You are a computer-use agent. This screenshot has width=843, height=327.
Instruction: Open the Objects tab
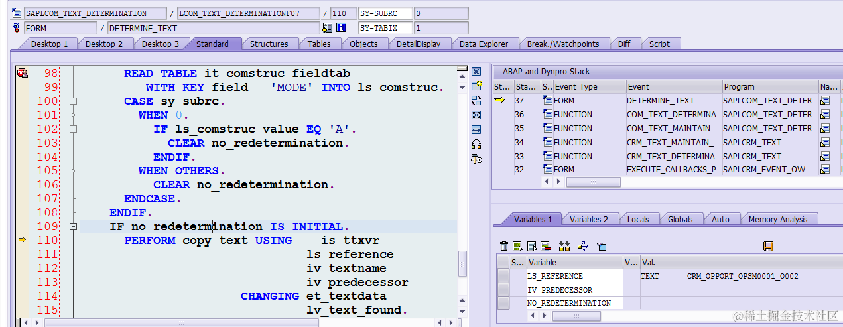point(363,44)
